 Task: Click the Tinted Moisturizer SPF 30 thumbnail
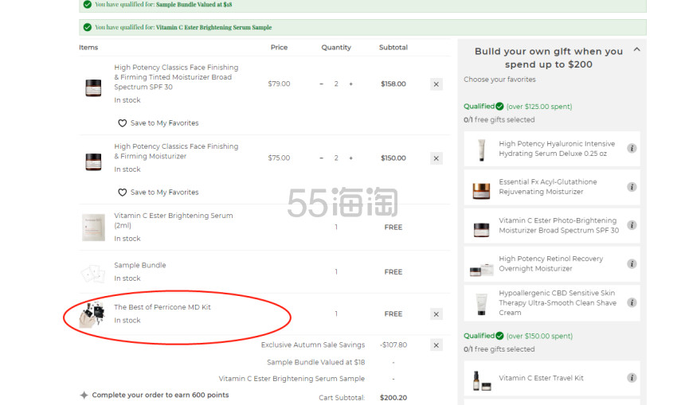point(93,88)
